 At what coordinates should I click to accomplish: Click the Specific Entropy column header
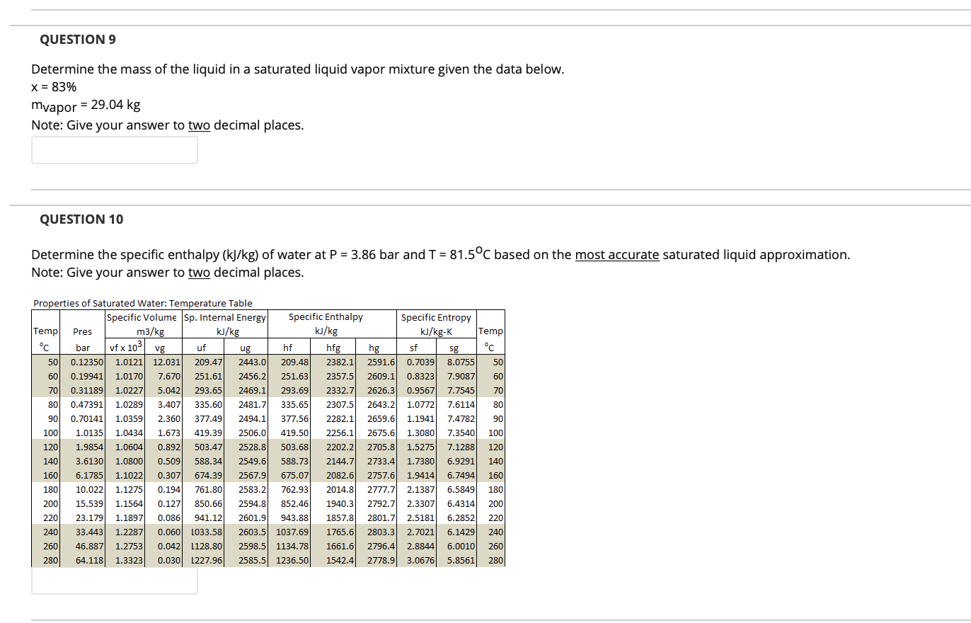click(x=435, y=317)
